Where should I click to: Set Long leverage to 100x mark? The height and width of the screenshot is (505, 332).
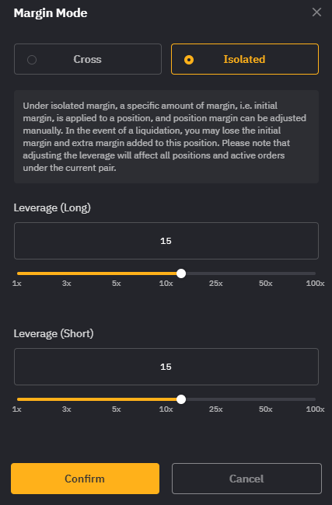315,283
